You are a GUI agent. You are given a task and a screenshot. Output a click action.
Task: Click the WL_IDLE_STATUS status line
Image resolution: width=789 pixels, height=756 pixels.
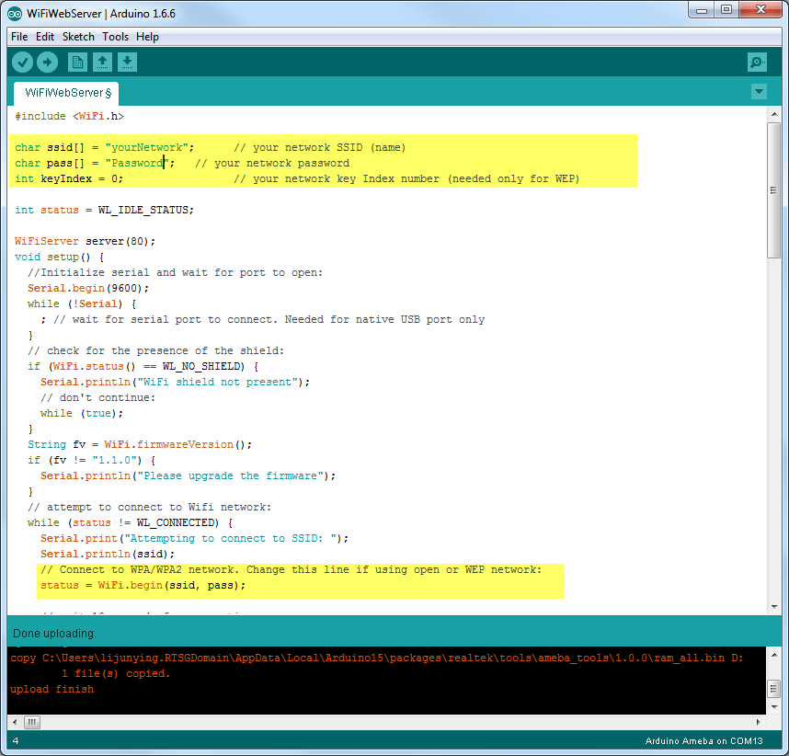(x=104, y=210)
